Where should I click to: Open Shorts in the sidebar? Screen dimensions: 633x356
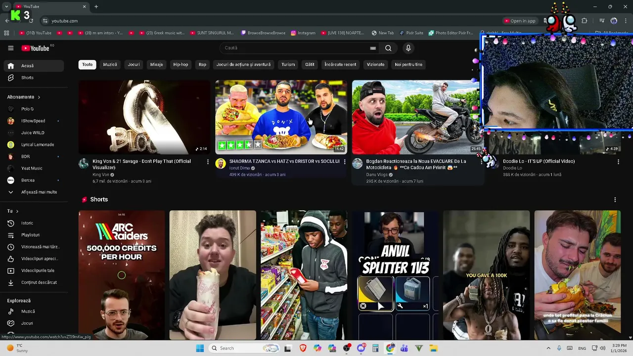34,78
